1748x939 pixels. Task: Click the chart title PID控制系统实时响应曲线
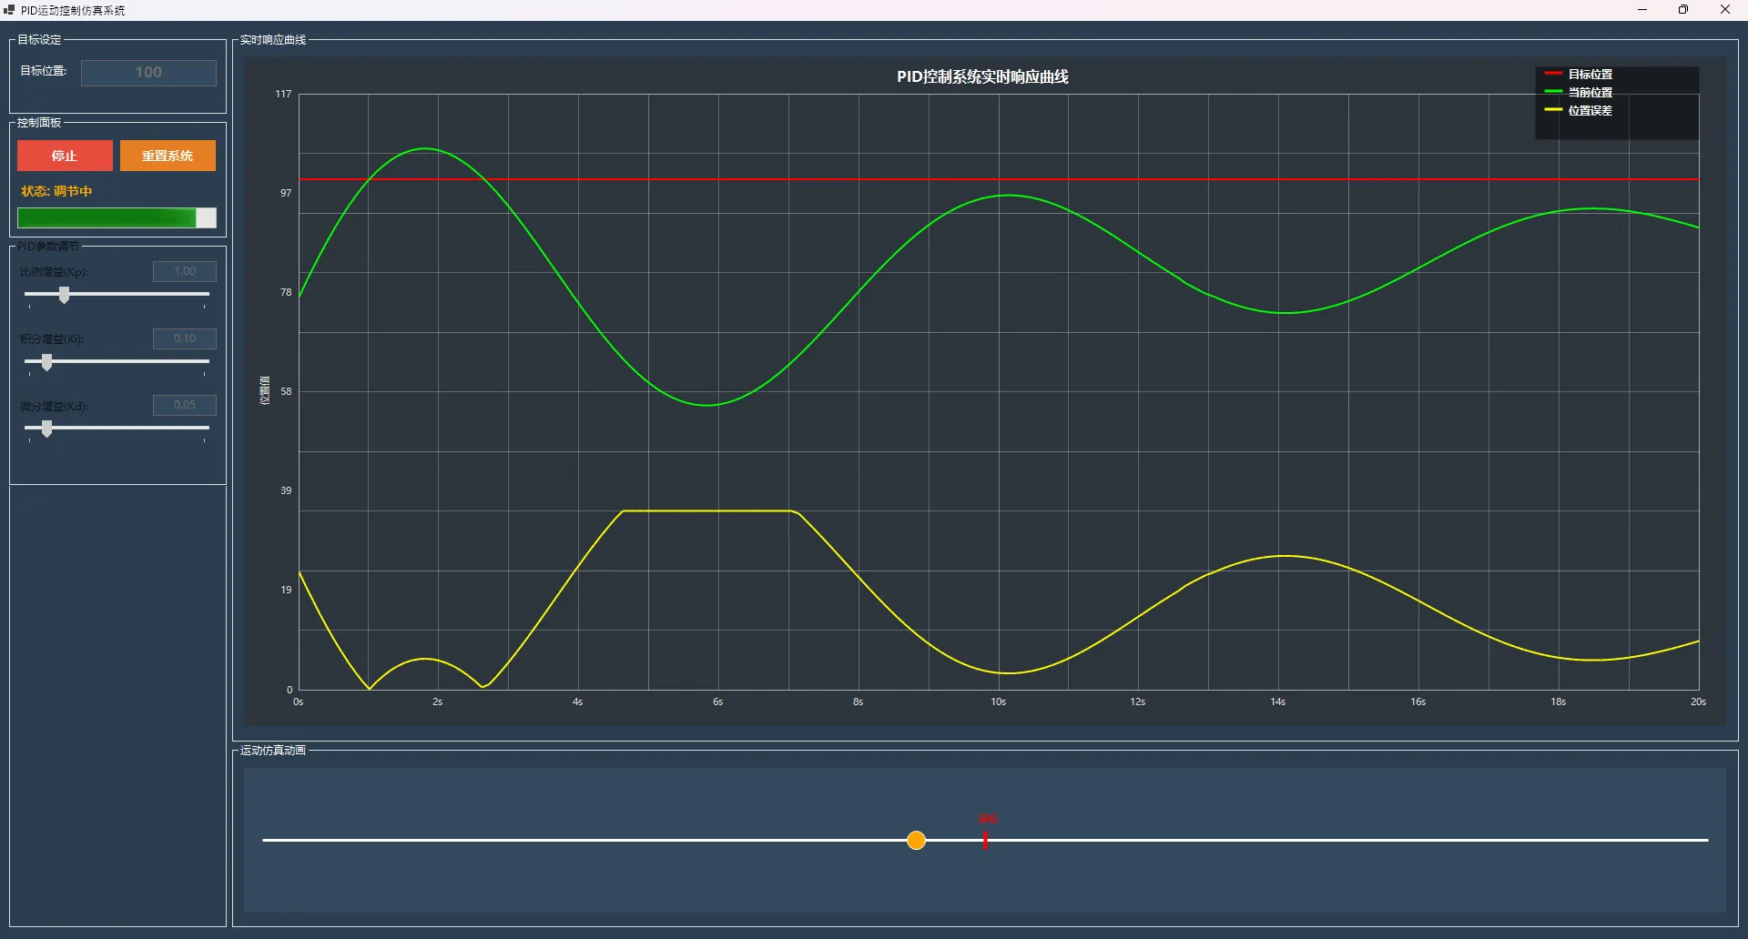click(982, 77)
